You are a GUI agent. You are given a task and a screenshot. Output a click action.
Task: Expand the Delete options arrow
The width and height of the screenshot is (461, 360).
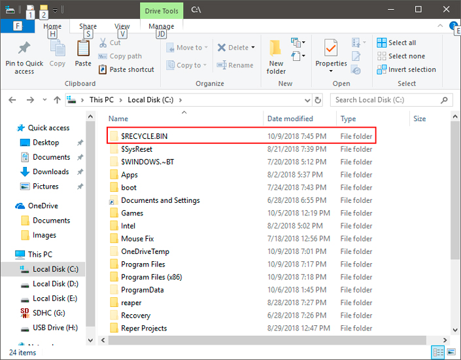tap(253, 47)
